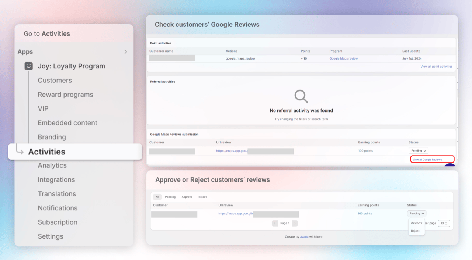The width and height of the screenshot is (472, 260).
Task: Switch to the Reject reviews tab
Action: point(202,197)
